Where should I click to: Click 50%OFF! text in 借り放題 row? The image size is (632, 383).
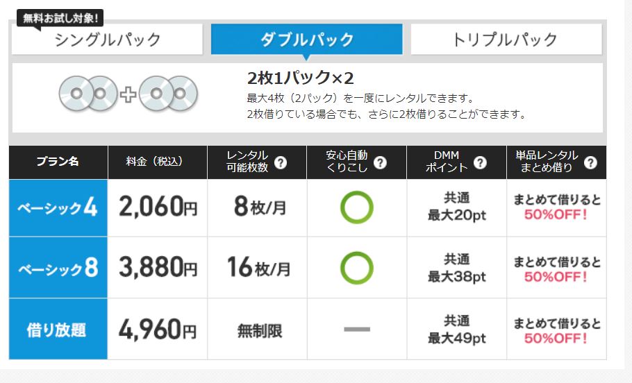point(556,339)
